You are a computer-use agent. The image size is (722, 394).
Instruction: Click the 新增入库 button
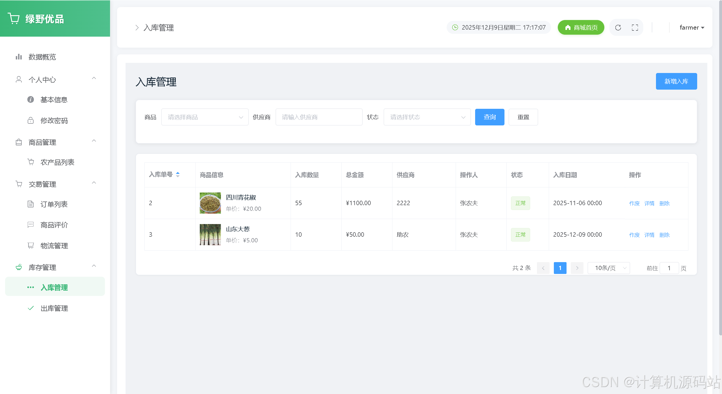[x=676, y=81]
